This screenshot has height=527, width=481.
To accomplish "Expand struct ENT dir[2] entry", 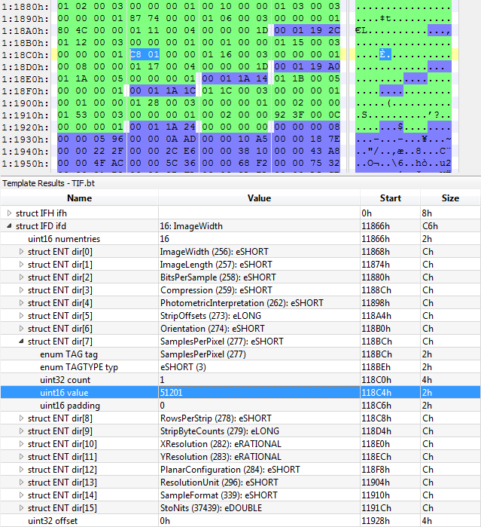I will (x=21, y=277).
